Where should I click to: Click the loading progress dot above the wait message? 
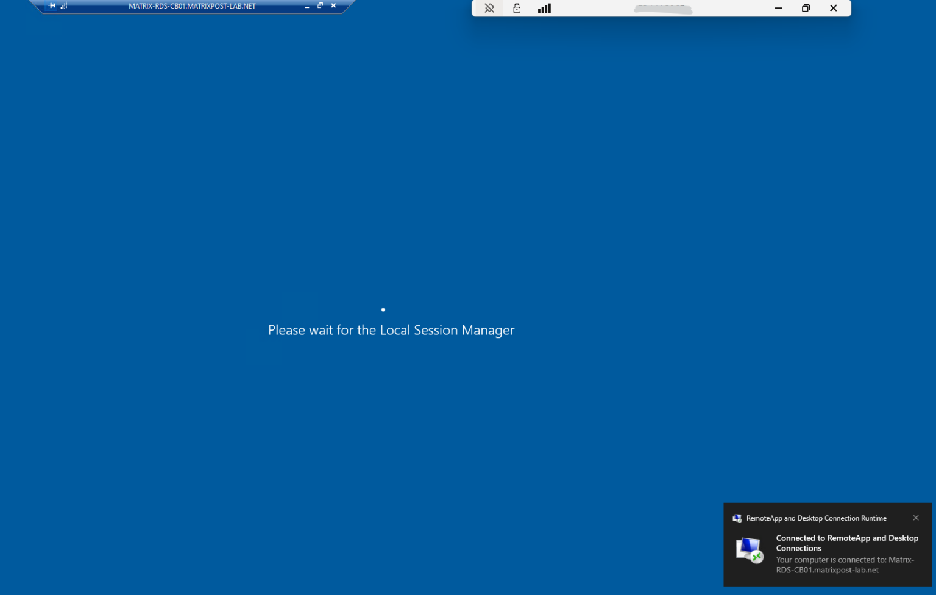[x=383, y=309]
